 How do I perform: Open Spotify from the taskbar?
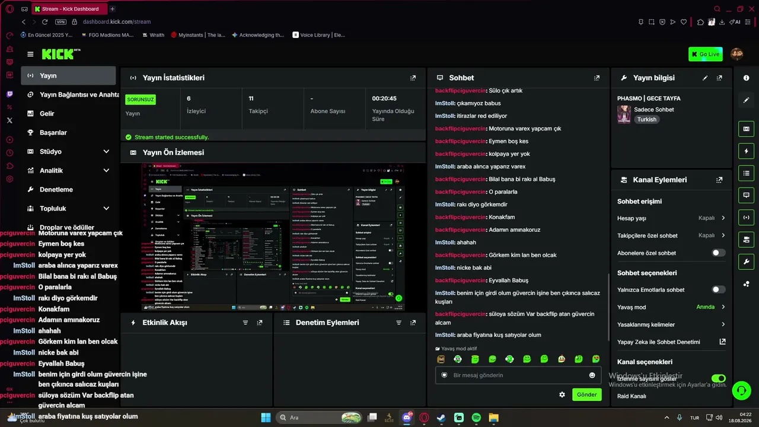click(x=476, y=418)
